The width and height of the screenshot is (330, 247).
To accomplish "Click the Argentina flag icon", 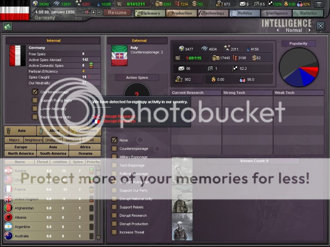I will point(8,227).
